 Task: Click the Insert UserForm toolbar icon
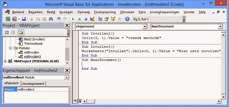tap(14, 19)
